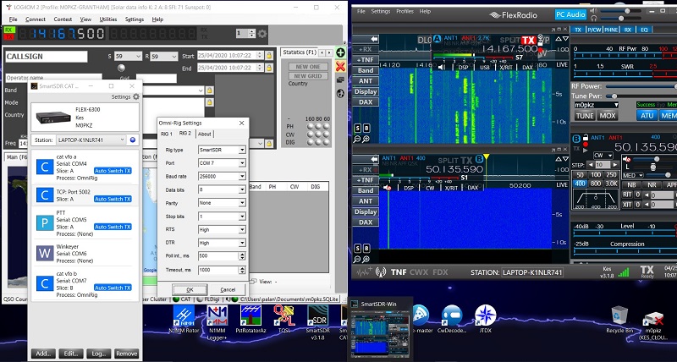This screenshot has width=677, height=362.
Task: Open SmartSDR Profiles menu
Action: click(x=405, y=11)
